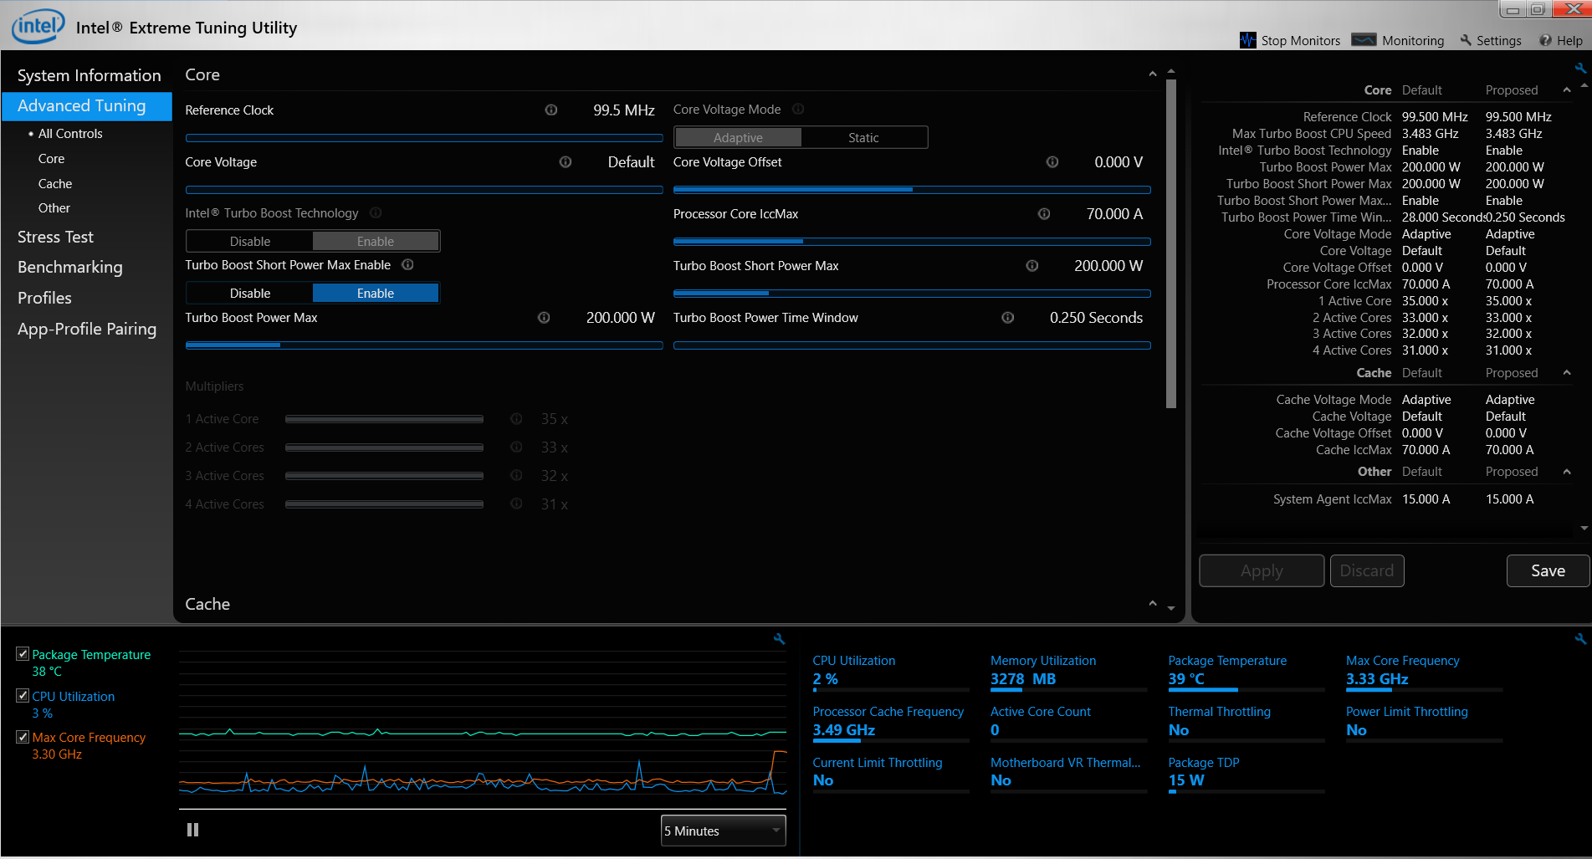1592x859 pixels.
Task: Click info icon for Turbo Boost Power Time Window
Action: 1008,317
